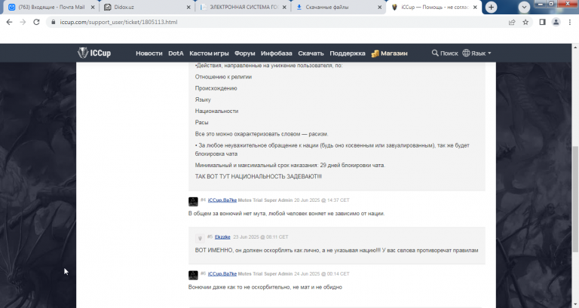Click the search magnifier icon Поиск

(435, 53)
